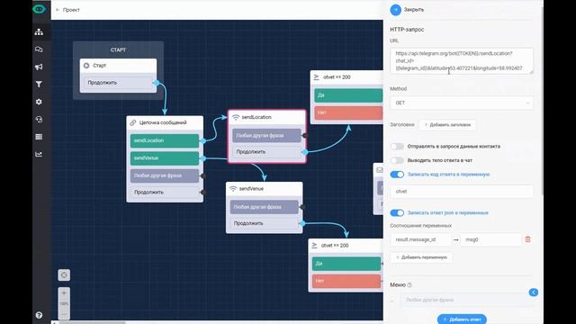Screen dimensions: 576x324
Task: Select the sendVenue node header
Action: tap(264, 189)
